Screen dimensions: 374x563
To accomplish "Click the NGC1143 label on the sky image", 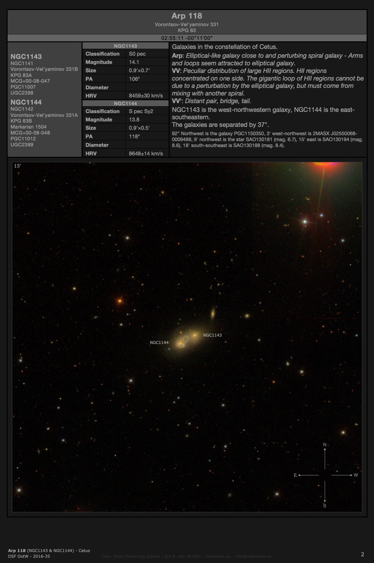I will click(212, 335).
